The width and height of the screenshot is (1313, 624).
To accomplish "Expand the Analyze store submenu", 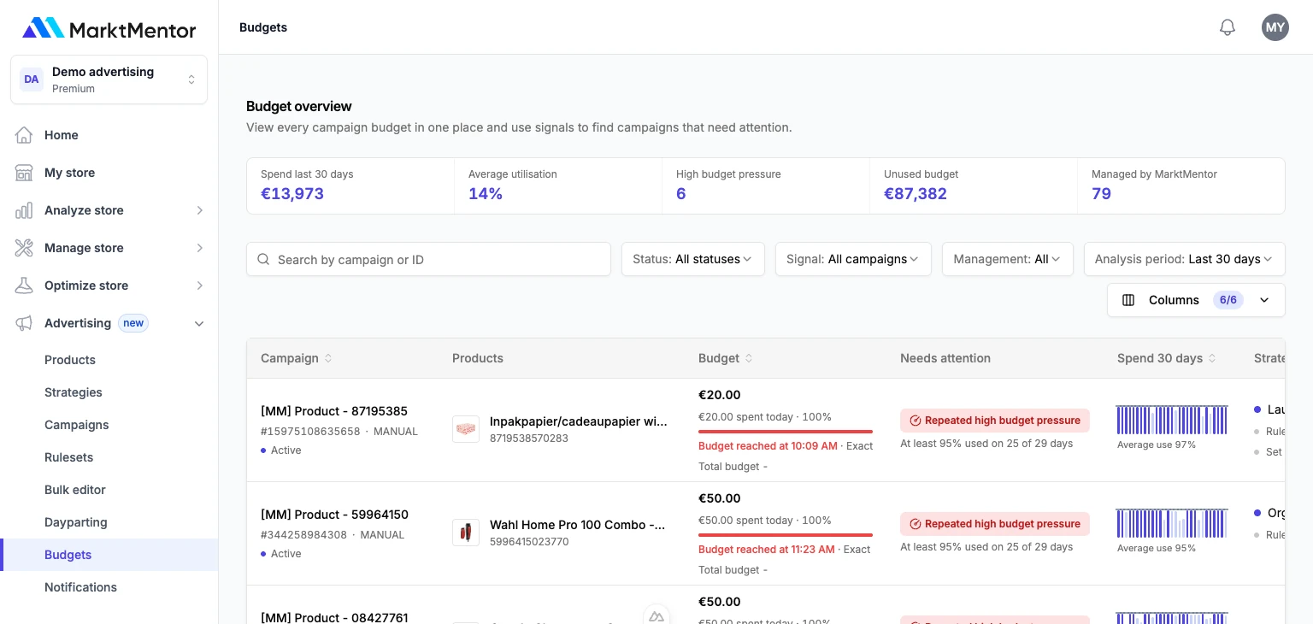I will coord(199,210).
